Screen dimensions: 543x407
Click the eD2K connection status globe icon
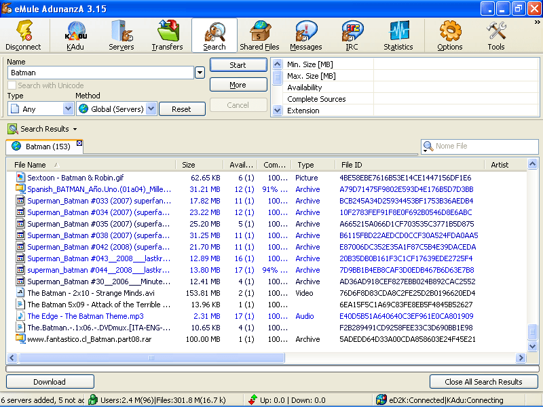point(381,400)
